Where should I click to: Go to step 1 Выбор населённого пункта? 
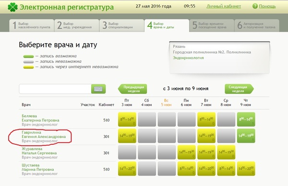32,25
